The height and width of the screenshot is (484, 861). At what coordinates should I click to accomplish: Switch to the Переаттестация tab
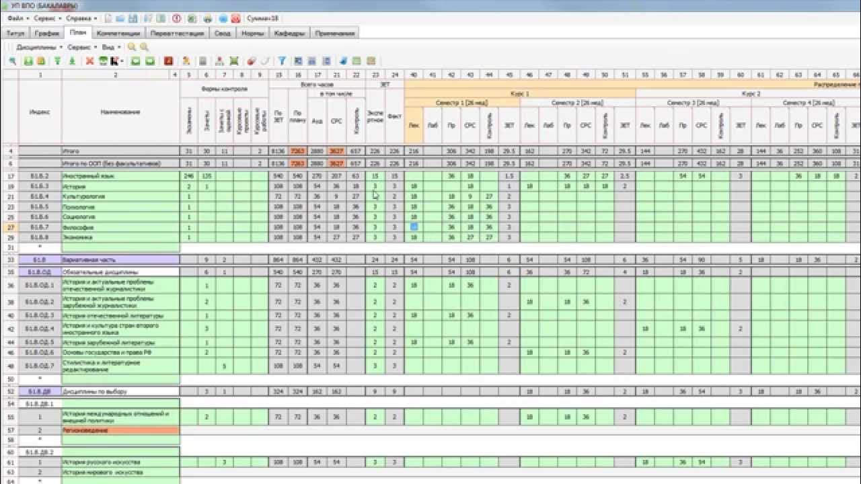tap(178, 32)
